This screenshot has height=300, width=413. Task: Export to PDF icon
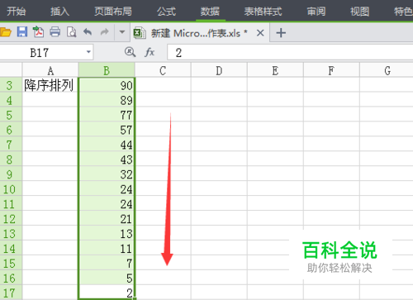tap(38, 32)
